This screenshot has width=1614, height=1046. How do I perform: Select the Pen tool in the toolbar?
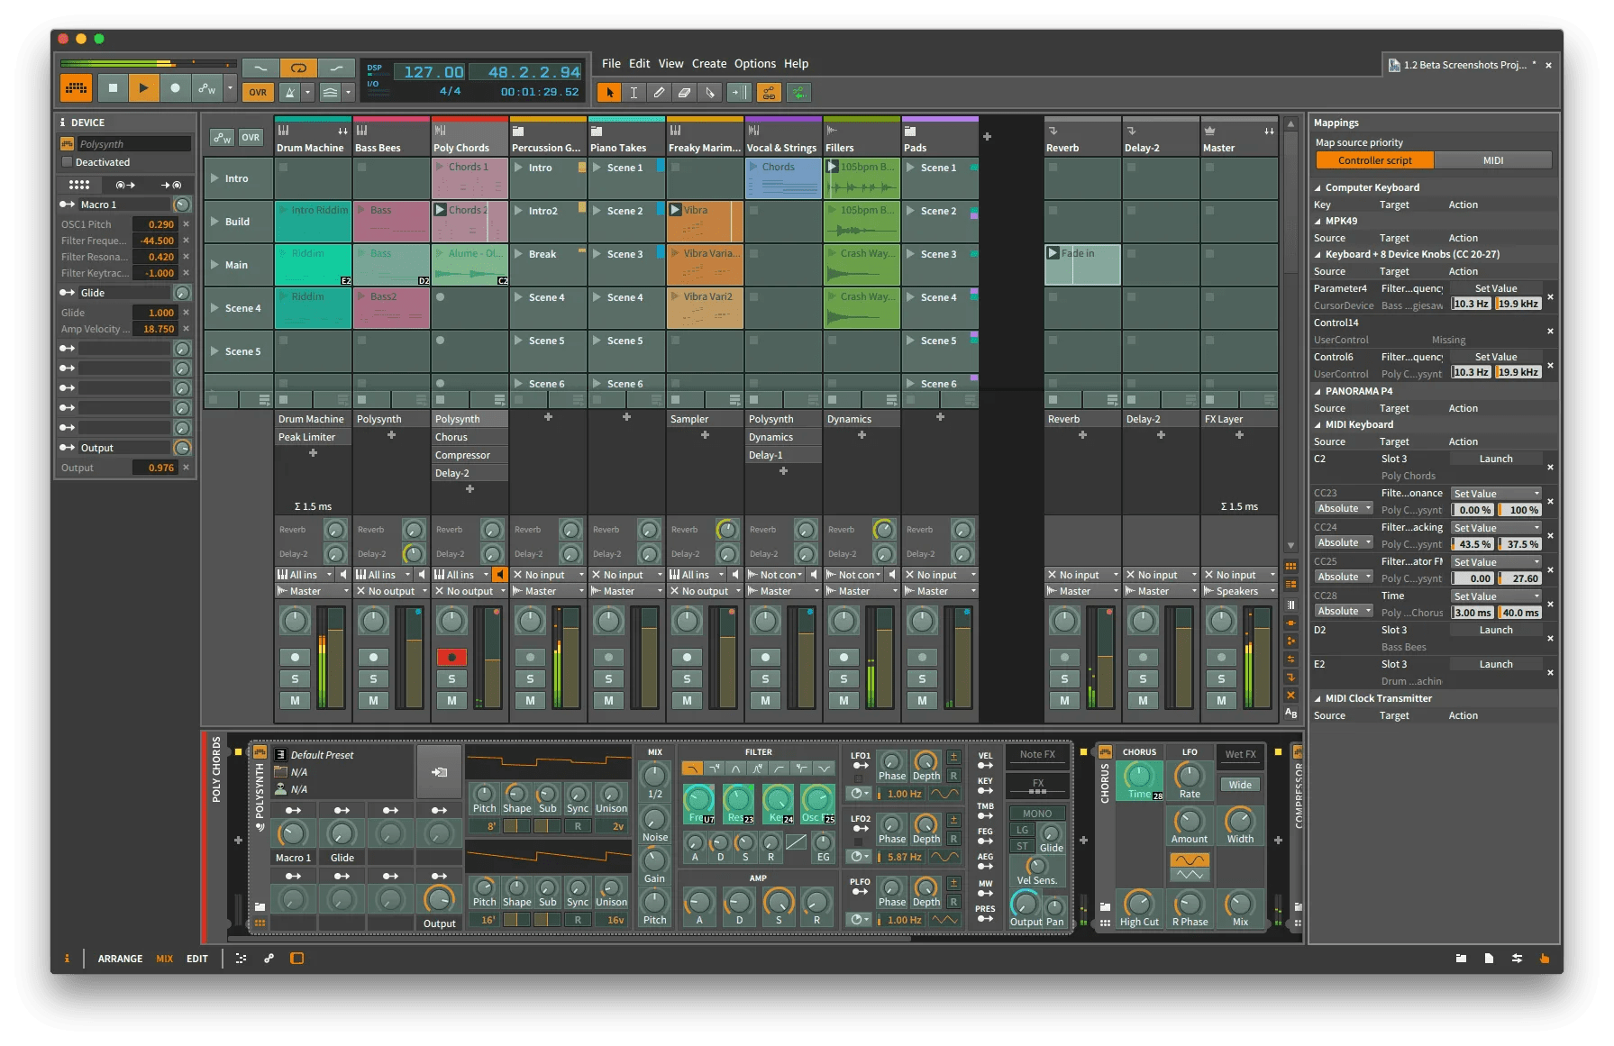pyautogui.click(x=660, y=92)
